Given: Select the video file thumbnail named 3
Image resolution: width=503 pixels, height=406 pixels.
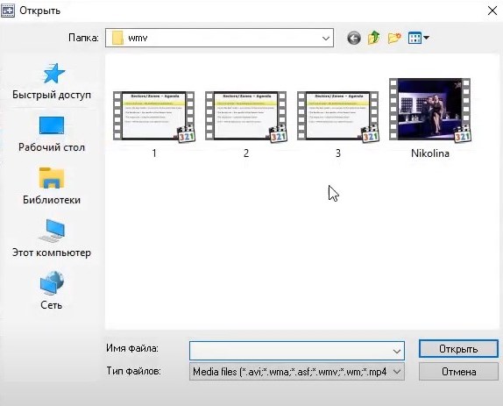Looking at the screenshot, I should [338, 117].
